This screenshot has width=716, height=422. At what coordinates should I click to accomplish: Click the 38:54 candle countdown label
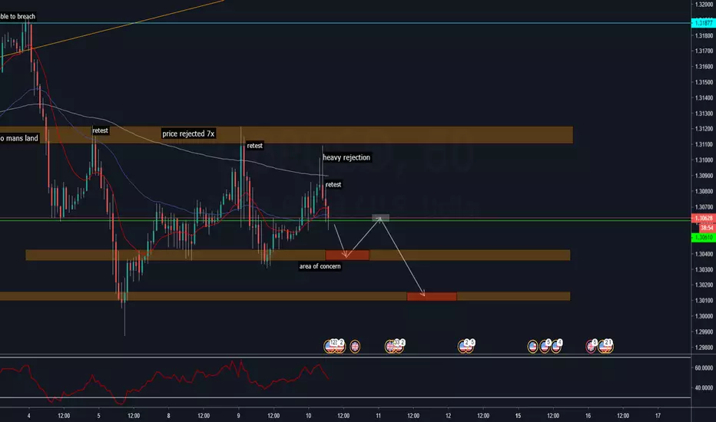tap(707, 228)
